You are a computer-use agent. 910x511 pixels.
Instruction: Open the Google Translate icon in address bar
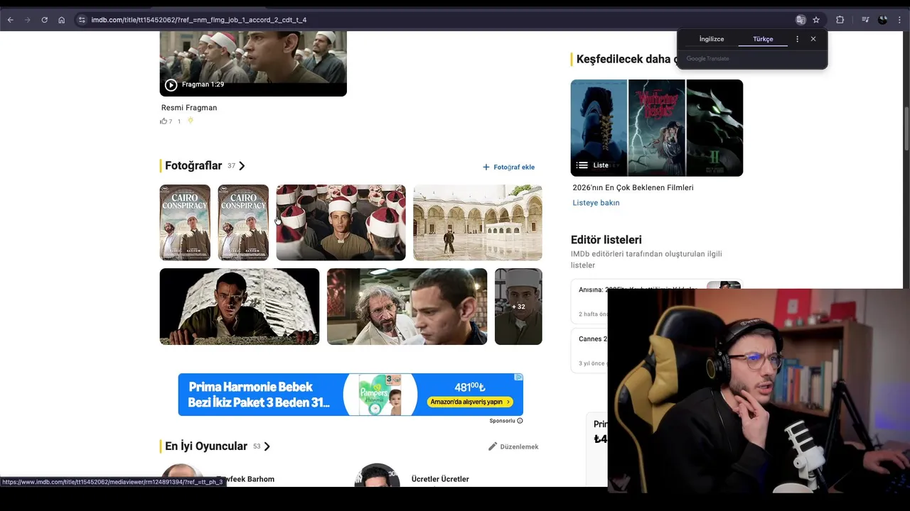tap(801, 20)
